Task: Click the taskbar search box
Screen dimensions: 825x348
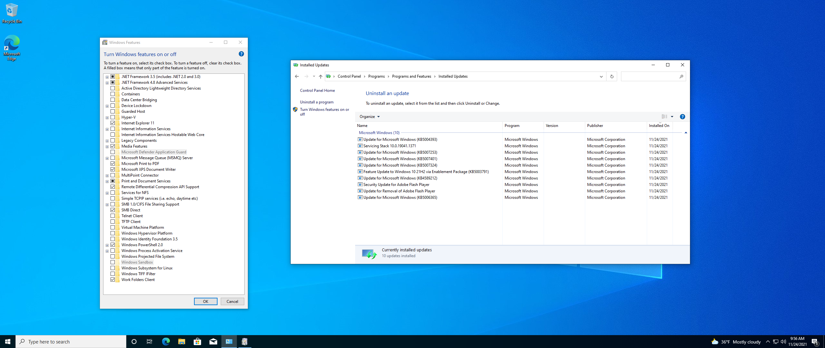Action: coord(71,342)
